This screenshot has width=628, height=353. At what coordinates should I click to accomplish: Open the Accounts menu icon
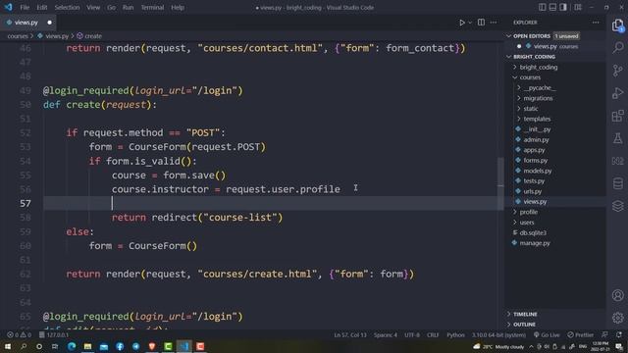point(618,295)
